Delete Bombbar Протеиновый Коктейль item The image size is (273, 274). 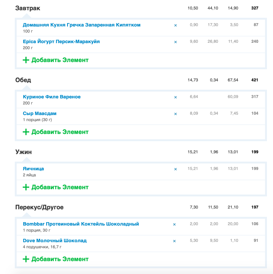(x=174, y=224)
